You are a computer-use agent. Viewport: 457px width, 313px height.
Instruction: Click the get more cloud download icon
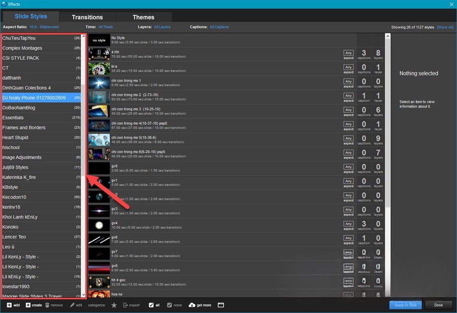191,305
